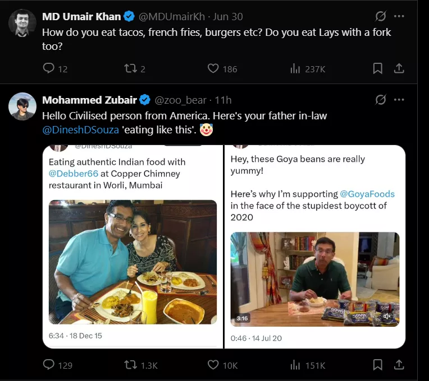This screenshot has width=429, height=381.
Task: Open the @GoyaFoods mention link
Action: coord(367,194)
